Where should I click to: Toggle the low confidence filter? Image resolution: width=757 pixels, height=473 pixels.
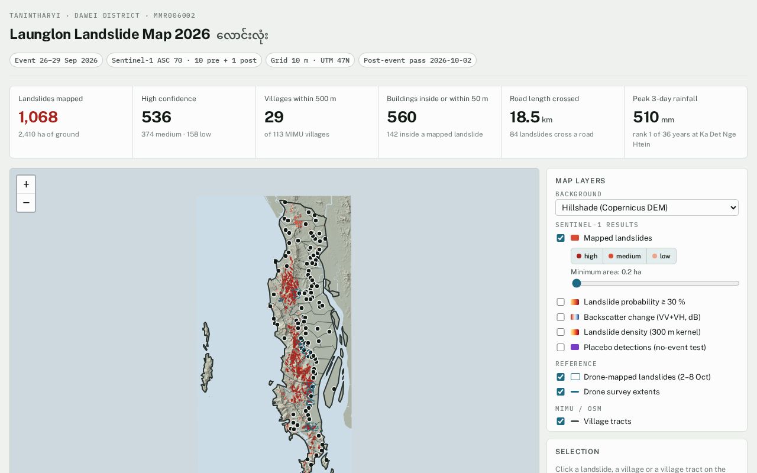pyautogui.click(x=661, y=256)
